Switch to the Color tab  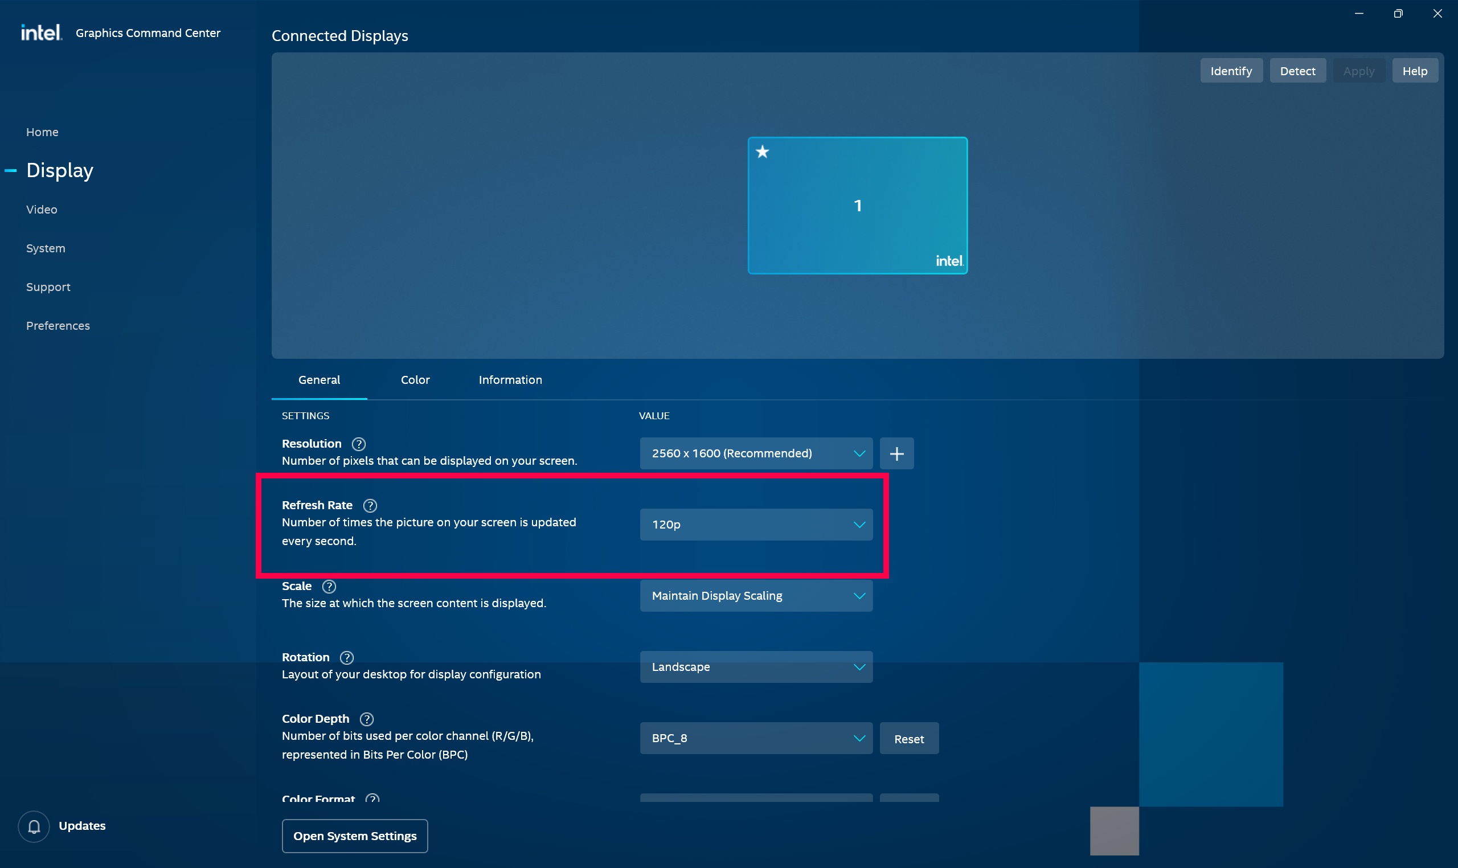[x=415, y=379]
